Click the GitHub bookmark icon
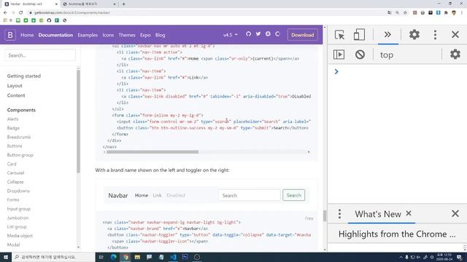467x262 pixels. click(49, 20)
